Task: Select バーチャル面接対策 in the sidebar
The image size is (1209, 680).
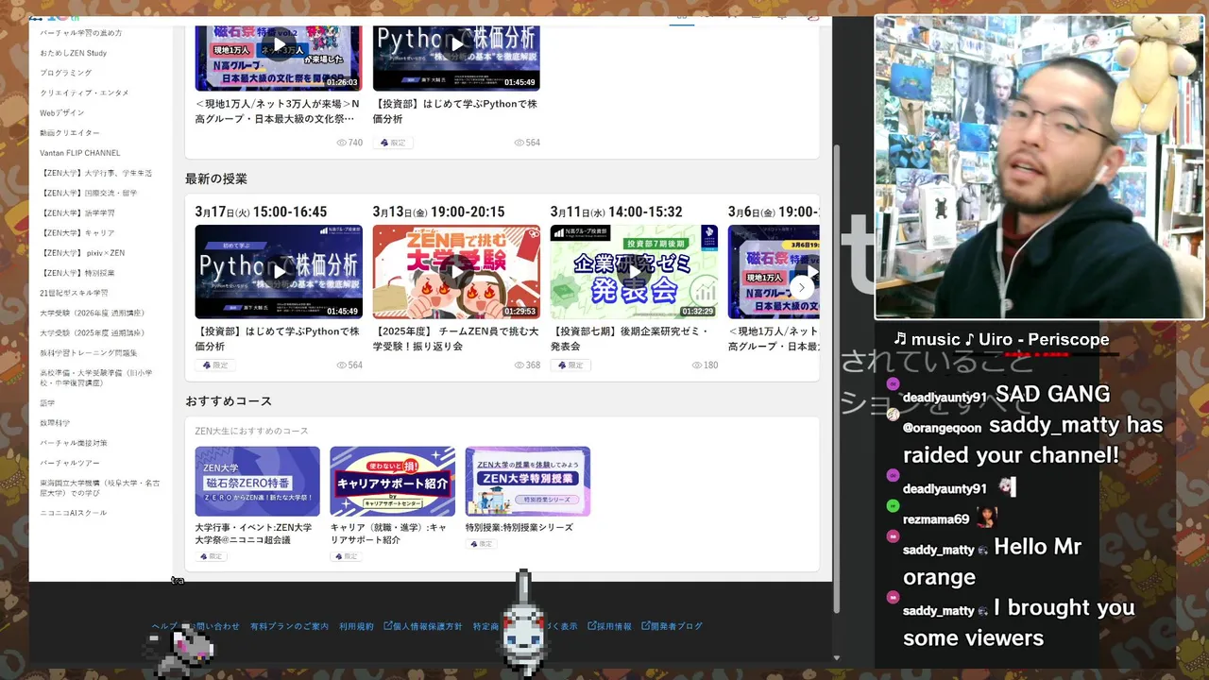Action: [x=74, y=443]
